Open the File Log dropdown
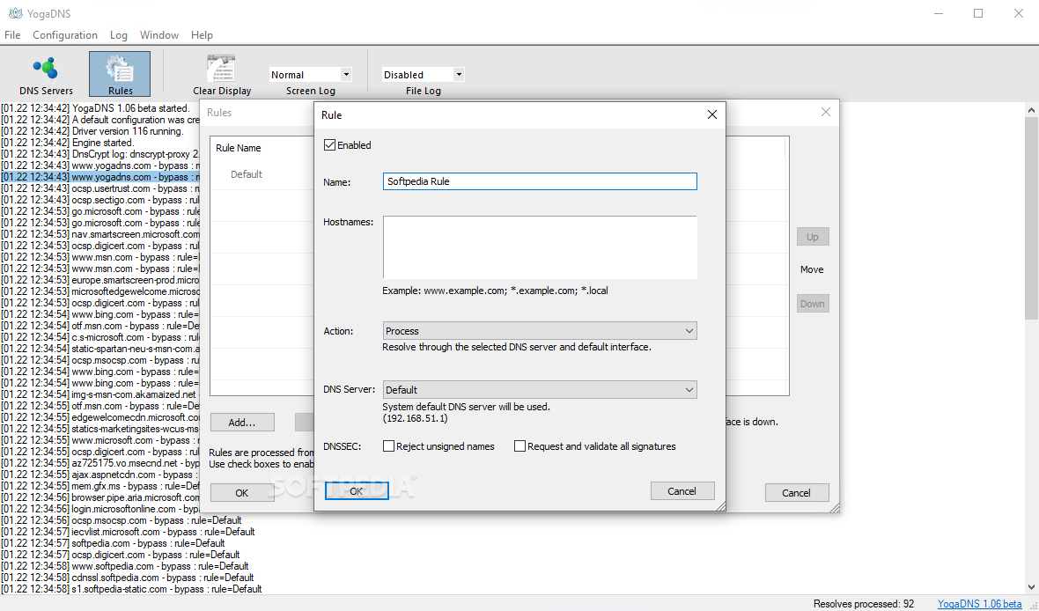The height and width of the screenshot is (611, 1039). click(423, 75)
